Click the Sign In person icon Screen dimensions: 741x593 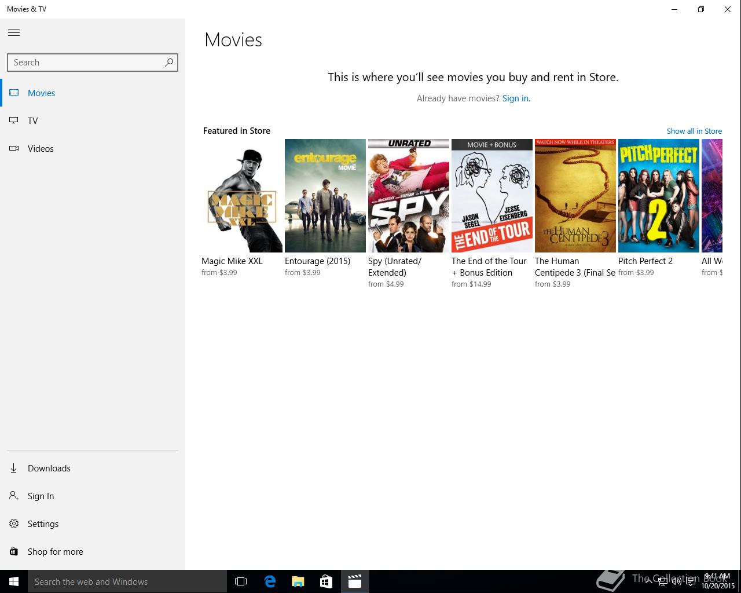pos(14,496)
